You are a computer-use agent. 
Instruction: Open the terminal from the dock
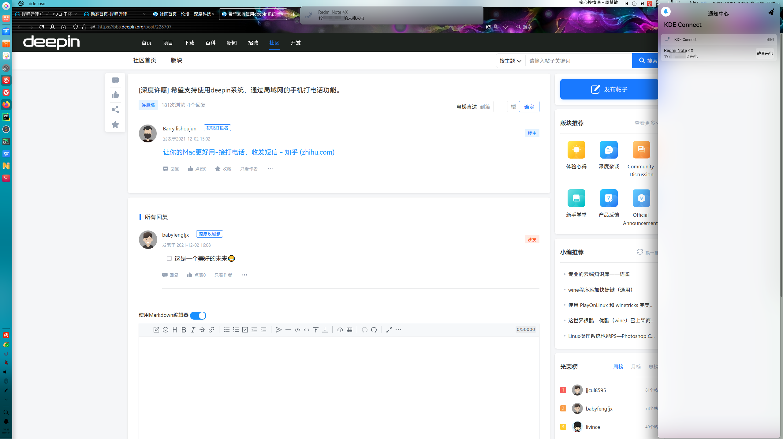coord(6,178)
